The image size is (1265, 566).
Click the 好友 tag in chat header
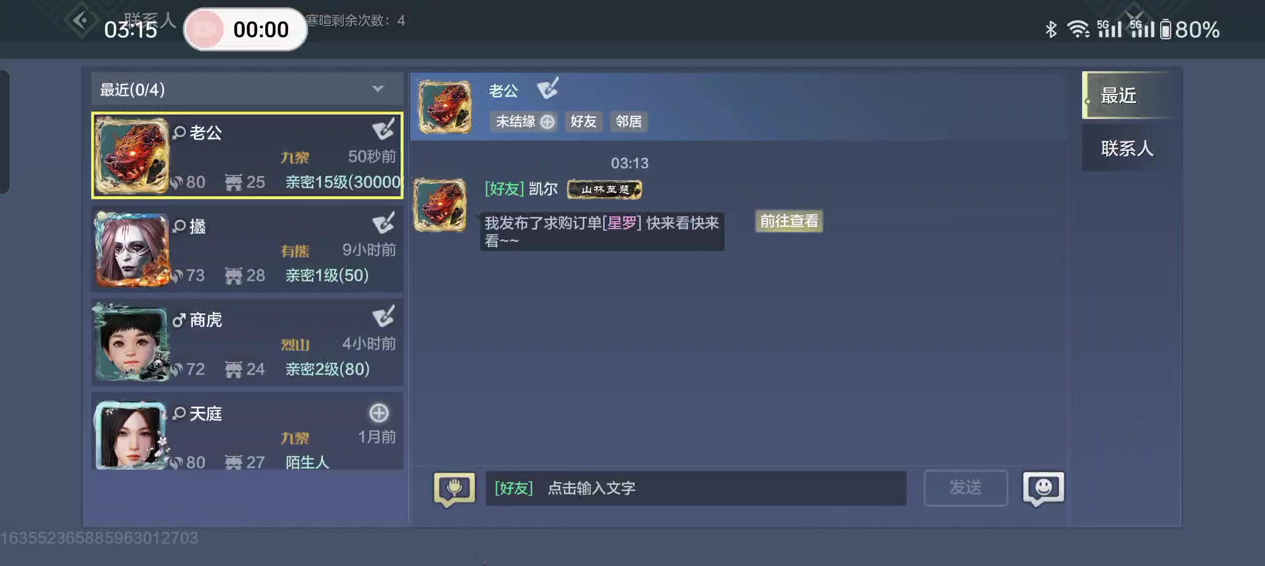pos(583,122)
